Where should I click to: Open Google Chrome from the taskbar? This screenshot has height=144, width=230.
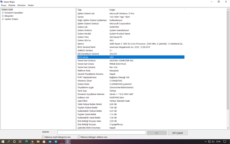[32, 142]
